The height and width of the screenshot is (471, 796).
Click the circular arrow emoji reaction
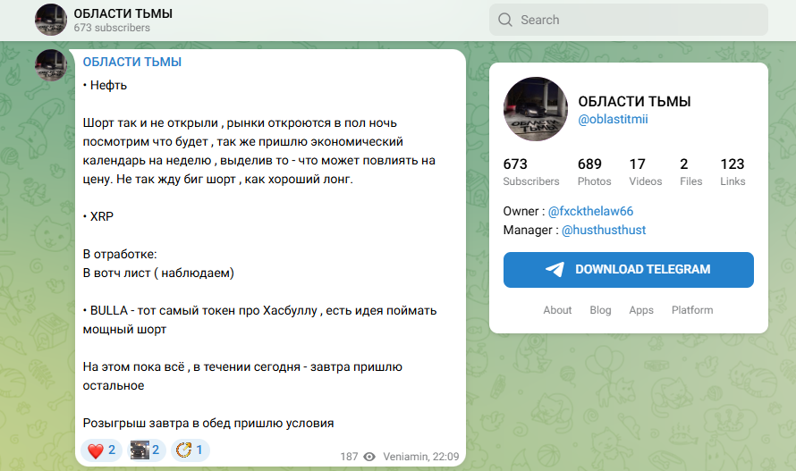click(x=190, y=450)
